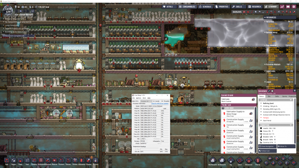Select the Dig tool

pos(231,161)
